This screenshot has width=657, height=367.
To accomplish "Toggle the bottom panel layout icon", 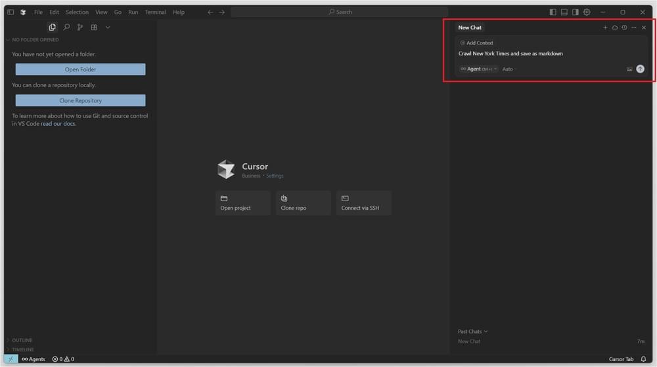I will click(564, 12).
